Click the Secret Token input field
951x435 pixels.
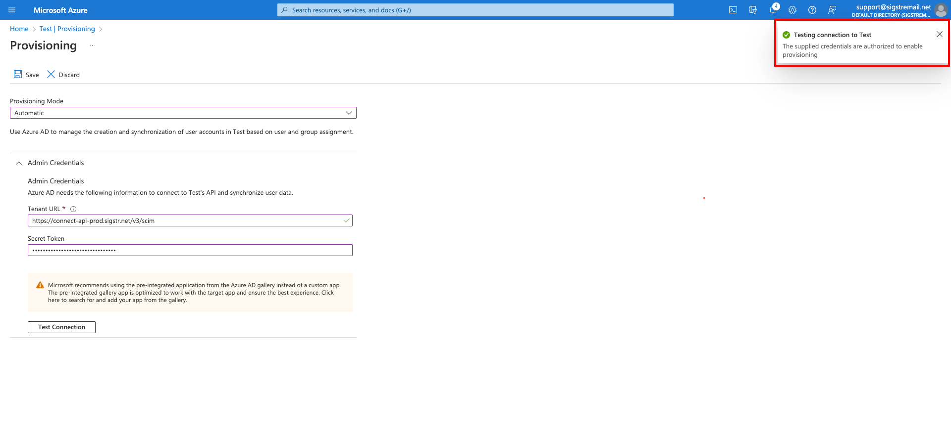click(x=190, y=250)
